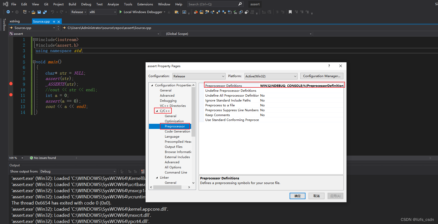The image size is (438, 224).
Task: Click the New Project toolbar icon
Action: (25, 12)
